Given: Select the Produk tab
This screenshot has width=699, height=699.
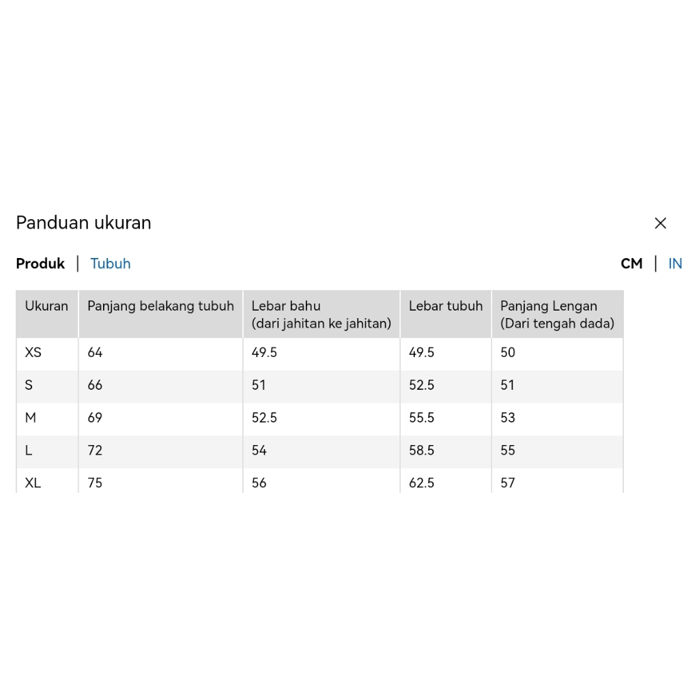Looking at the screenshot, I should pos(40,263).
